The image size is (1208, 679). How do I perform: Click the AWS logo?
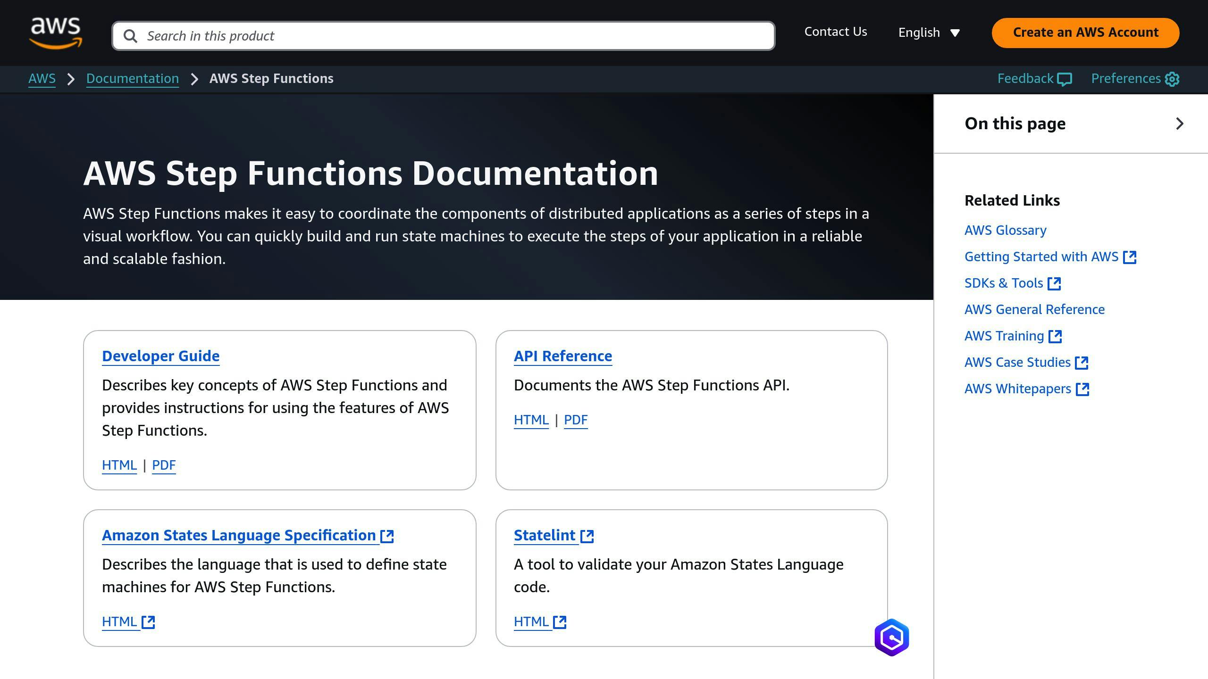[x=56, y=33]
